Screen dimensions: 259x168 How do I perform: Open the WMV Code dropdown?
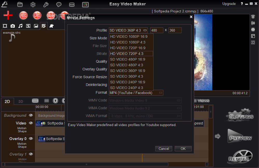[x=145, y=100]
